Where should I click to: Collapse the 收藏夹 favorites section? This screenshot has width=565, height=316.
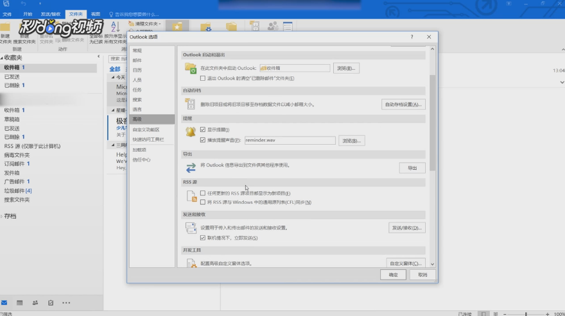(2, 58)
